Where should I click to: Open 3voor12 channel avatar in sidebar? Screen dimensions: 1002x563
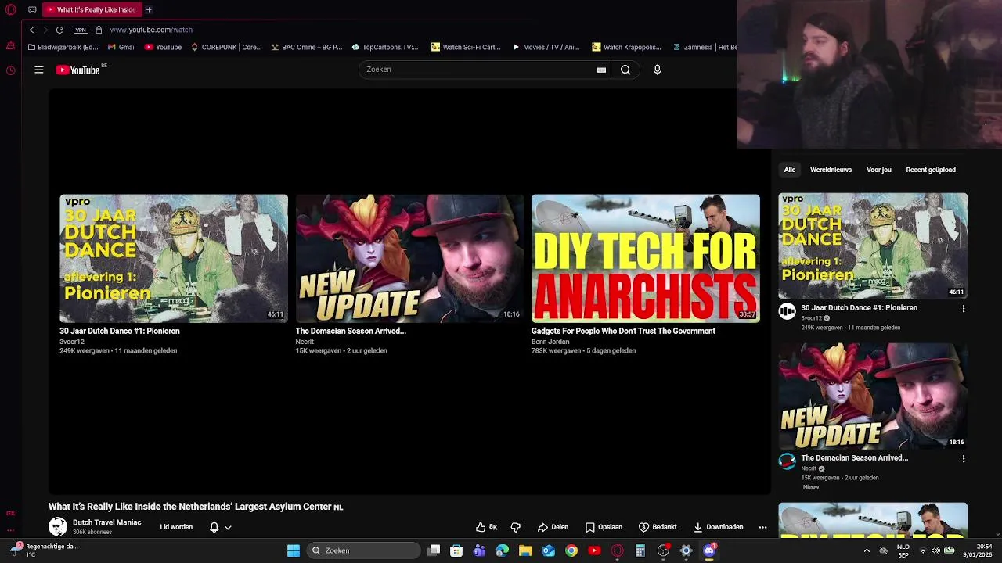787,311
